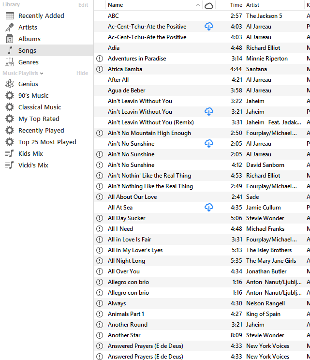
Task: Select the song All Night Long
Action: tap(126, 261)
